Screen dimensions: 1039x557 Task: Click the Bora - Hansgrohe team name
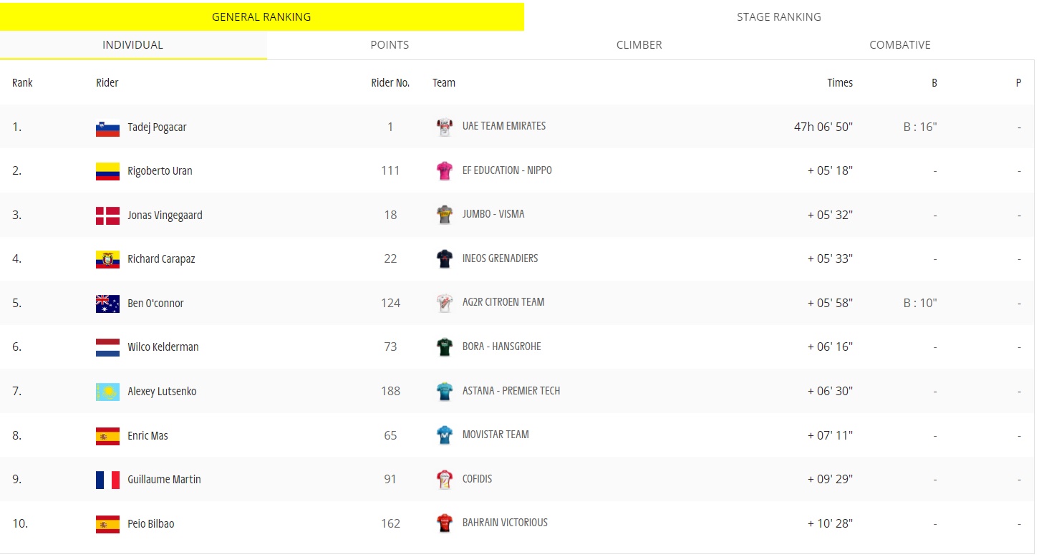coord(501,347)
